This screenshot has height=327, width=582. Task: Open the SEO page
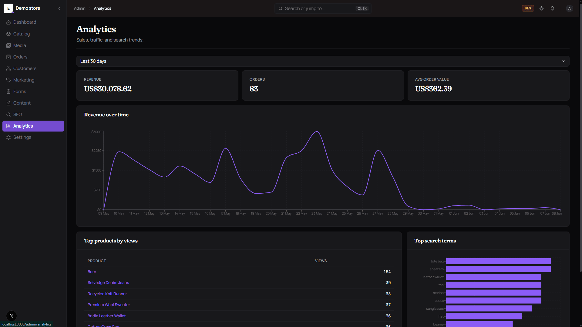[33, 115]
